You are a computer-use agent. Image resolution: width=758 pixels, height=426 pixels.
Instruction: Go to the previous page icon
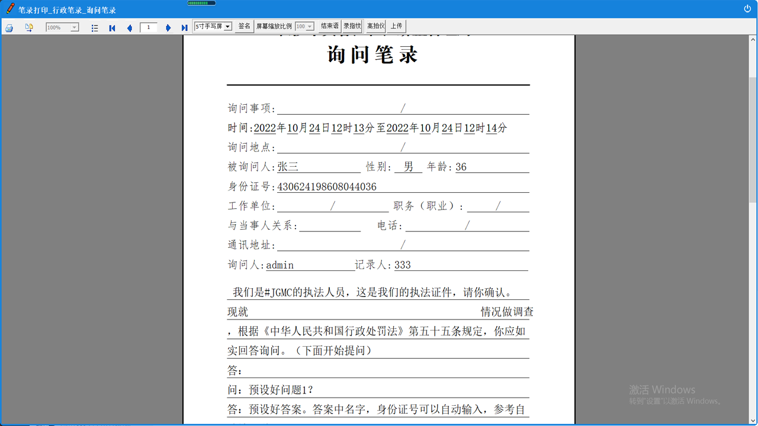pos(130,26)
